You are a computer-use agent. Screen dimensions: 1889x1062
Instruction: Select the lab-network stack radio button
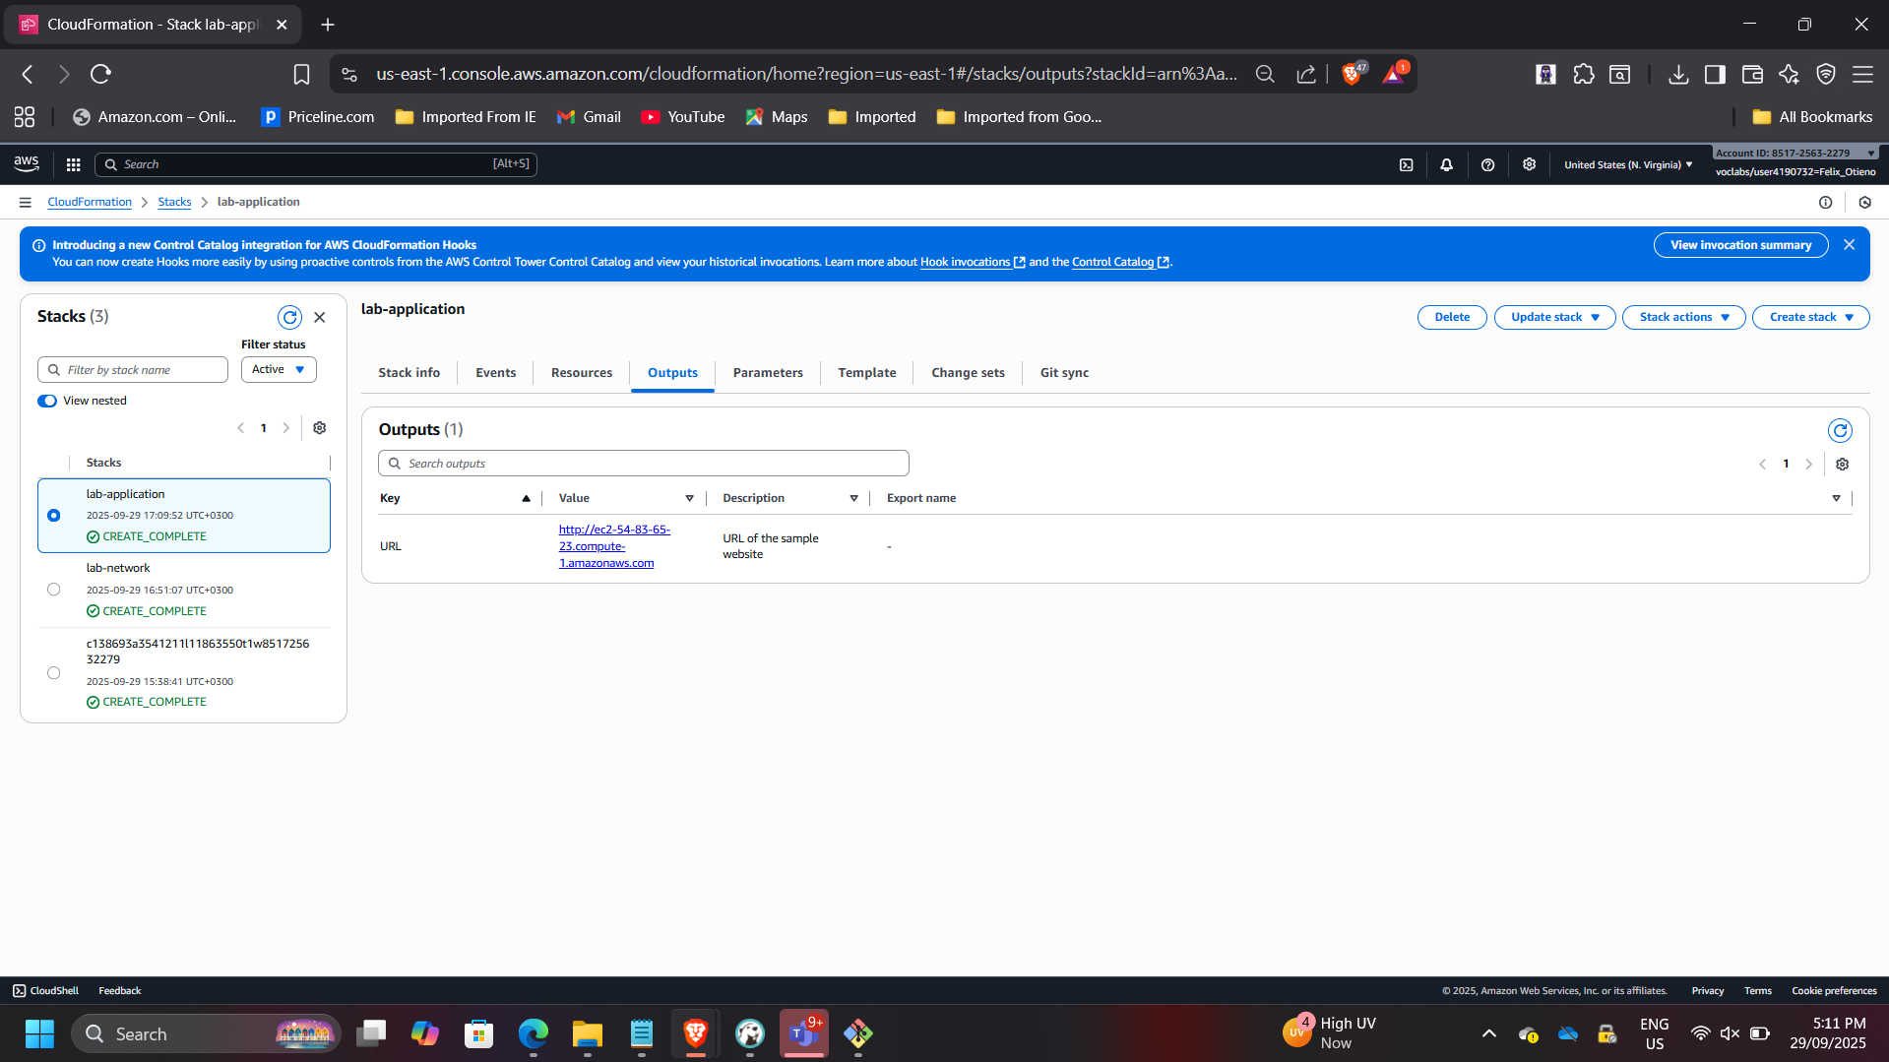point(54,589)
